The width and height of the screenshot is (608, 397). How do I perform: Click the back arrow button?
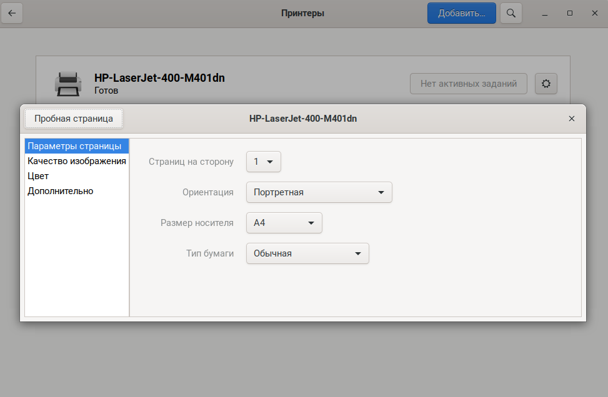(x=12, y=13)
